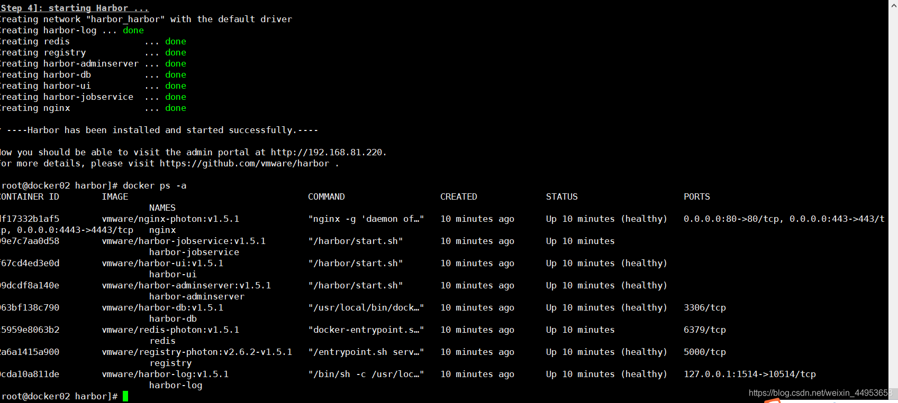Click port mapping 3306/tcp

[x=705, y=307]
